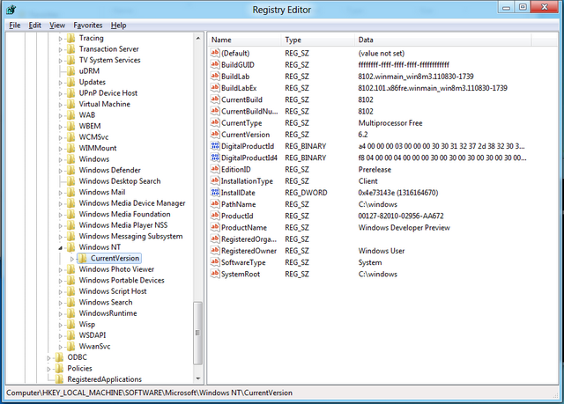Open the Help menu

tap(118, 26)
